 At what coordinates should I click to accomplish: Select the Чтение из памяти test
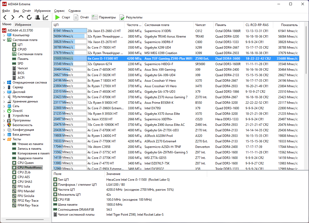30,144
